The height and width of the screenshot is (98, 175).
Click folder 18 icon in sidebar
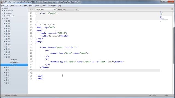pos(7,42)
